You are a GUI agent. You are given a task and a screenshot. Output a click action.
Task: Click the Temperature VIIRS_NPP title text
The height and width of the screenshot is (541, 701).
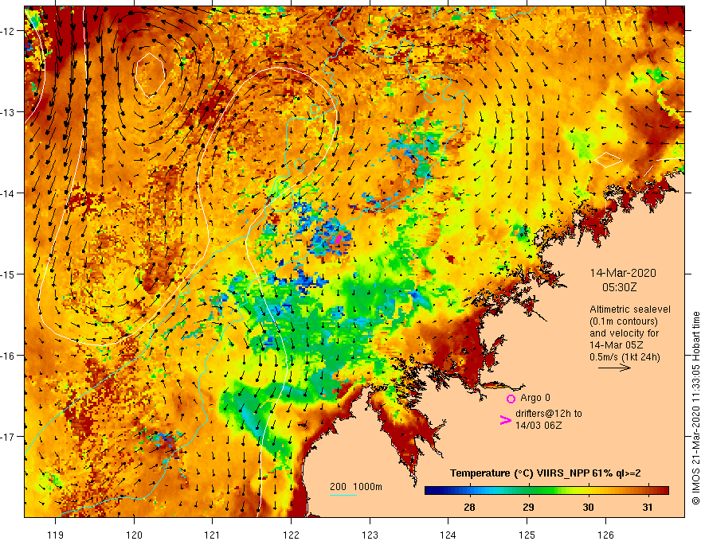point(546,473)
